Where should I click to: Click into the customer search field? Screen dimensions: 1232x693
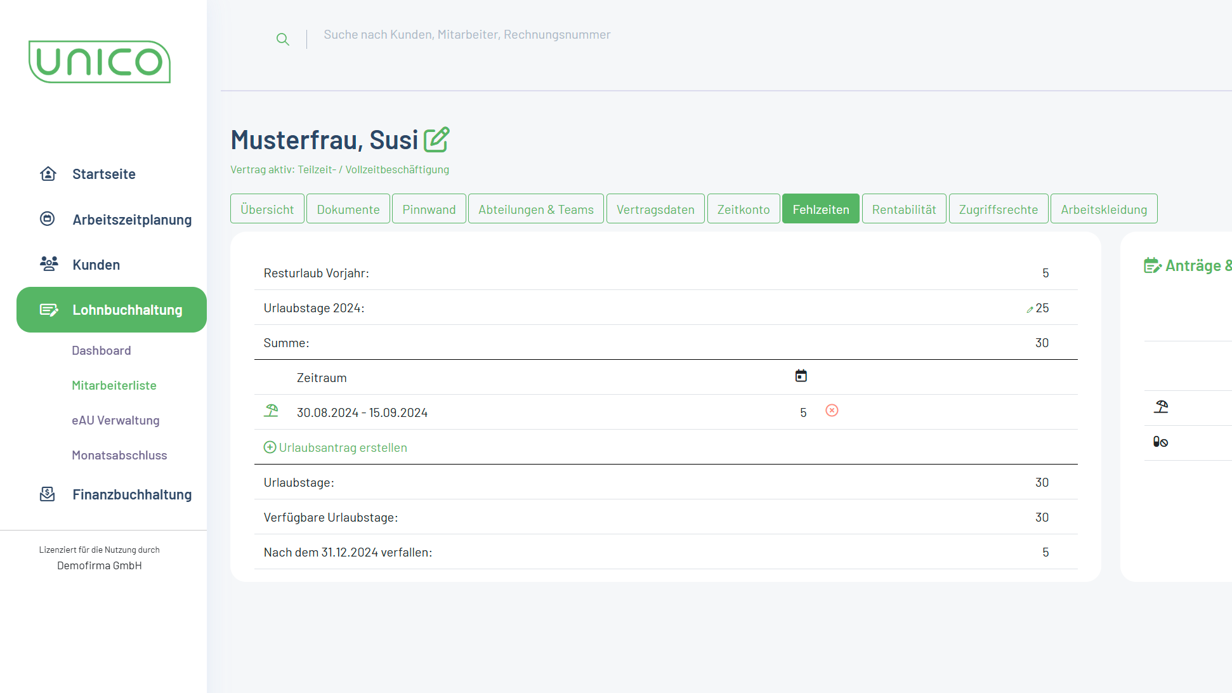click(x=467, y=35)
